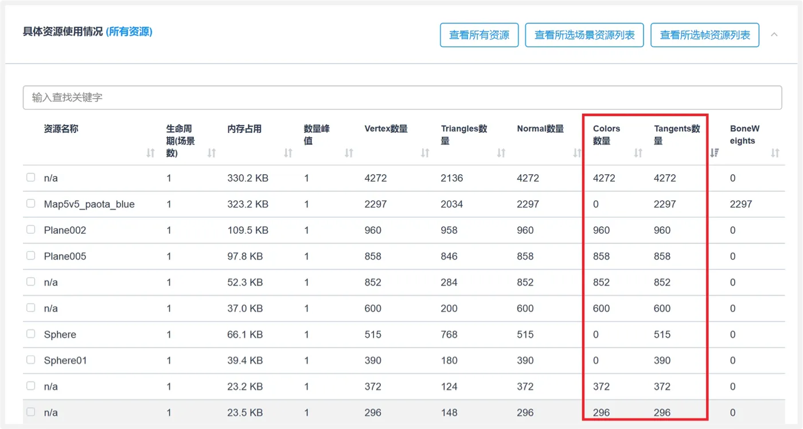
Task: Check the n/a 37.0 KB row checkbox
Action: click(x=31, y=308)
